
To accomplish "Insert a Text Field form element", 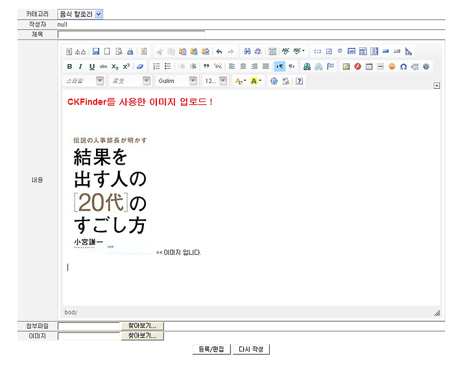I will pos(352,51).
